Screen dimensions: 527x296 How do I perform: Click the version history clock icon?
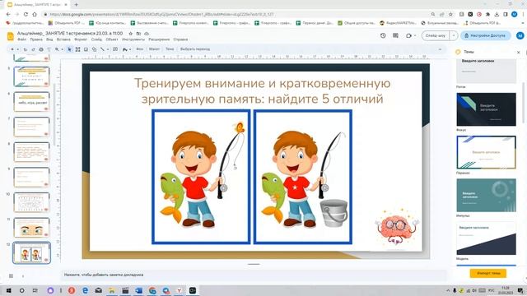[x=383, y=35]
